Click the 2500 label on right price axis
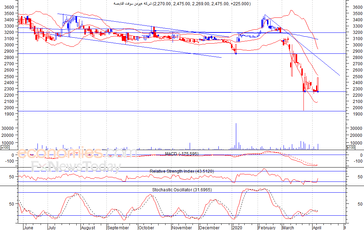 [x=356, y=76]
